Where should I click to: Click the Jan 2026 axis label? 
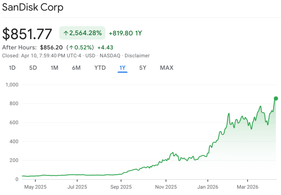click(208, 187)
